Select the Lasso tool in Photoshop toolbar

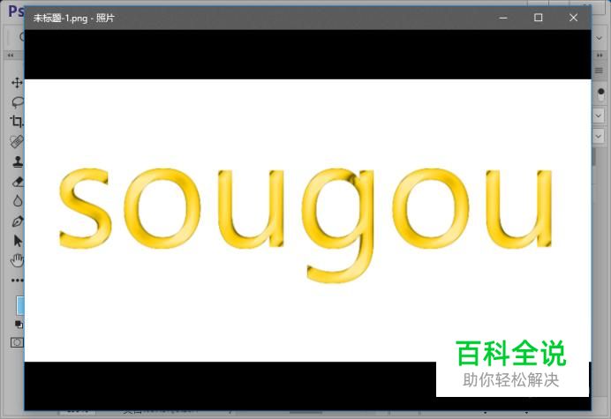pyautogui.click(x=18, y=102)
